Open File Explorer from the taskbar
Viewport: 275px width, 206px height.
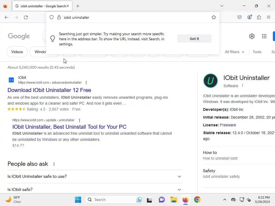tap(174, 200)
